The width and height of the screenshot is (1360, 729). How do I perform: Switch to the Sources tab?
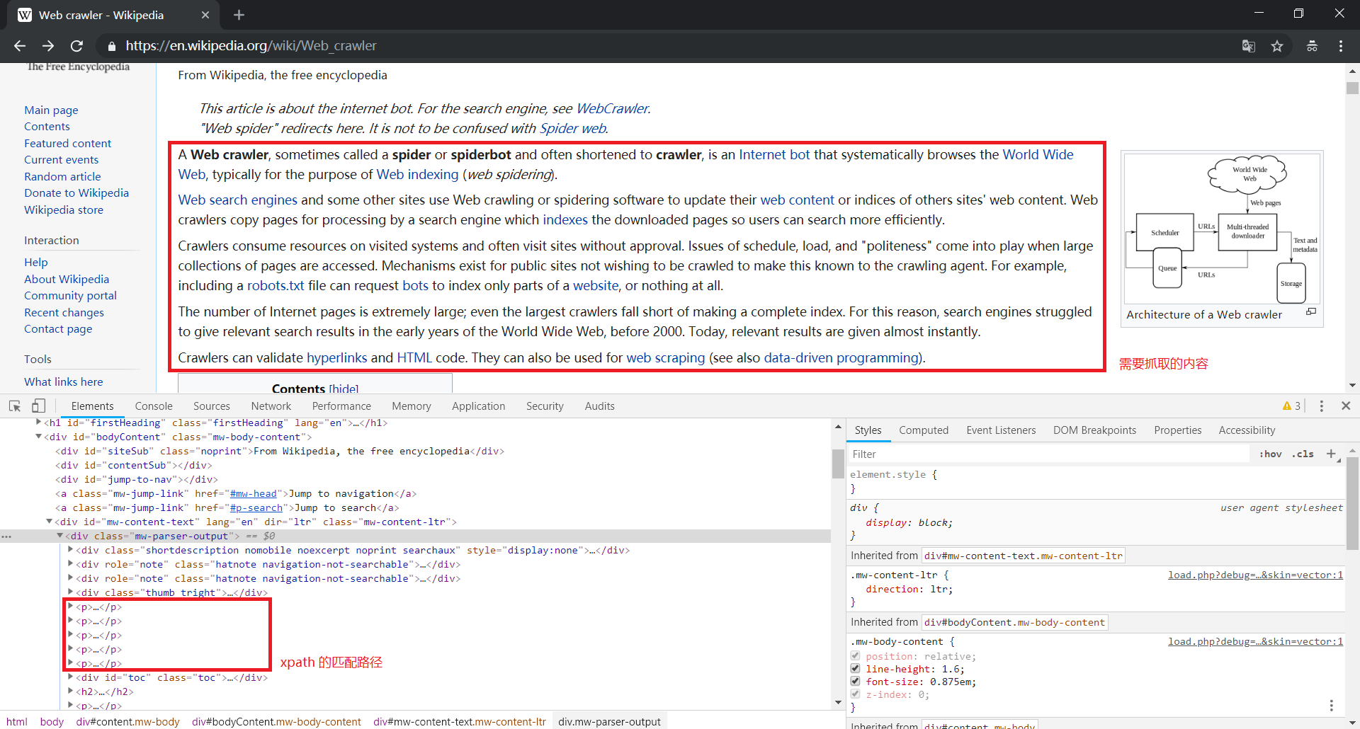coord(212,406)
